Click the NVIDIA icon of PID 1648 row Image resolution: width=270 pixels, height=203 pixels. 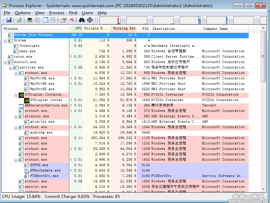(27, 100)
